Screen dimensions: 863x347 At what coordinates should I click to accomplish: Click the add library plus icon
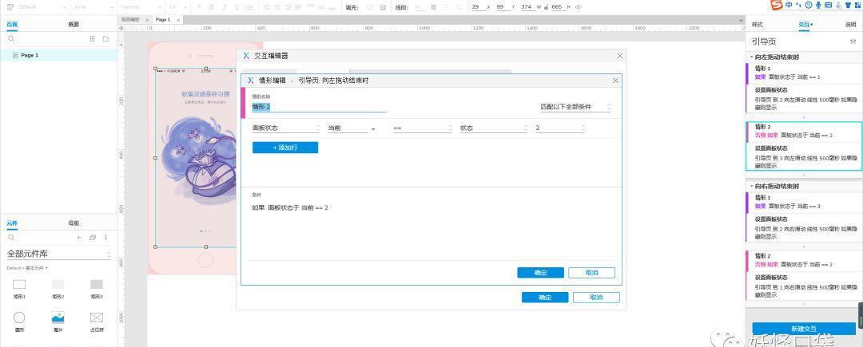click(78, 238)
